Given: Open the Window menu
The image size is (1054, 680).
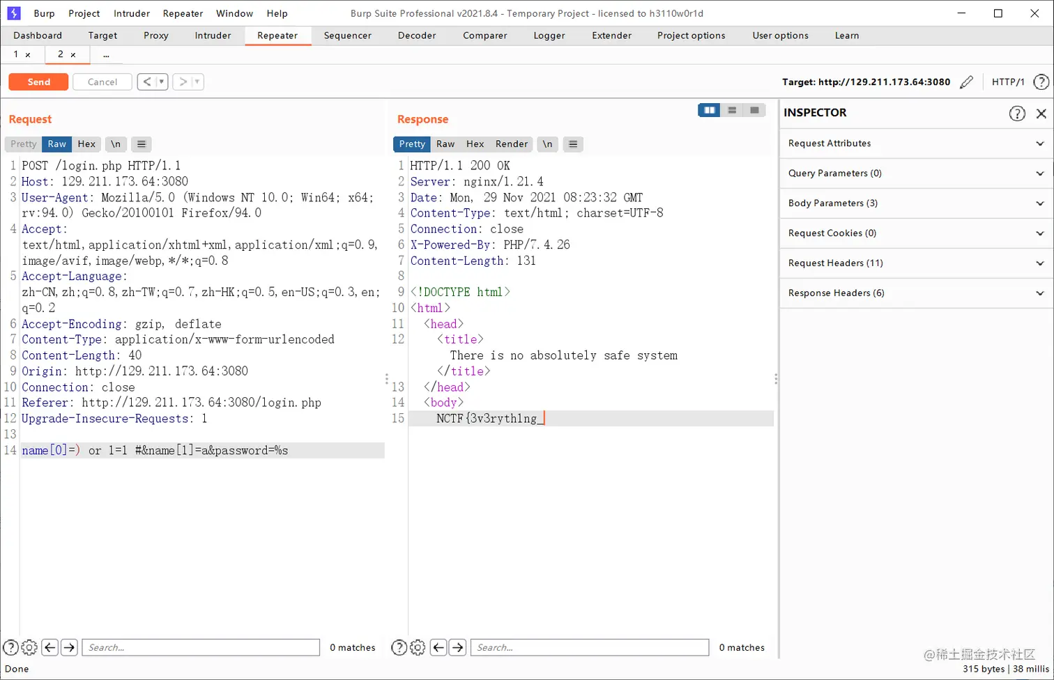Looking at the screenshot, I should (x=234, y=13).
